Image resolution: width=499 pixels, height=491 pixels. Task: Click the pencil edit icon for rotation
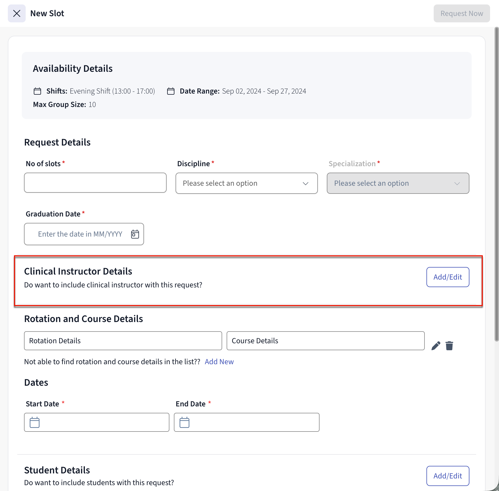point(436,346)
